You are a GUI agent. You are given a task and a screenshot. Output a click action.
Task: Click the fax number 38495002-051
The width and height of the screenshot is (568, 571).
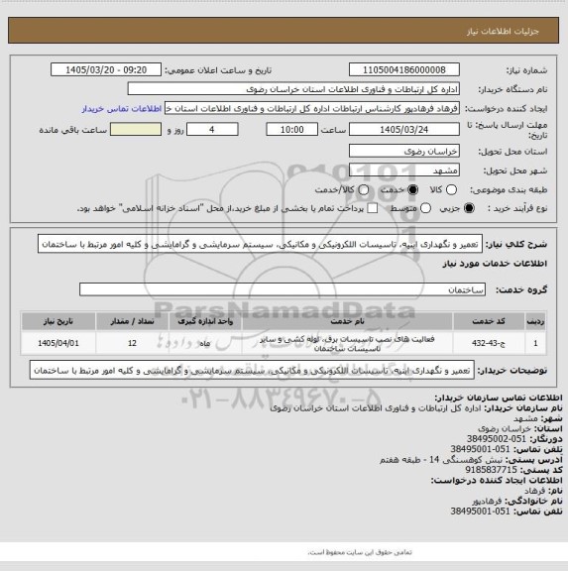[497, 439]
